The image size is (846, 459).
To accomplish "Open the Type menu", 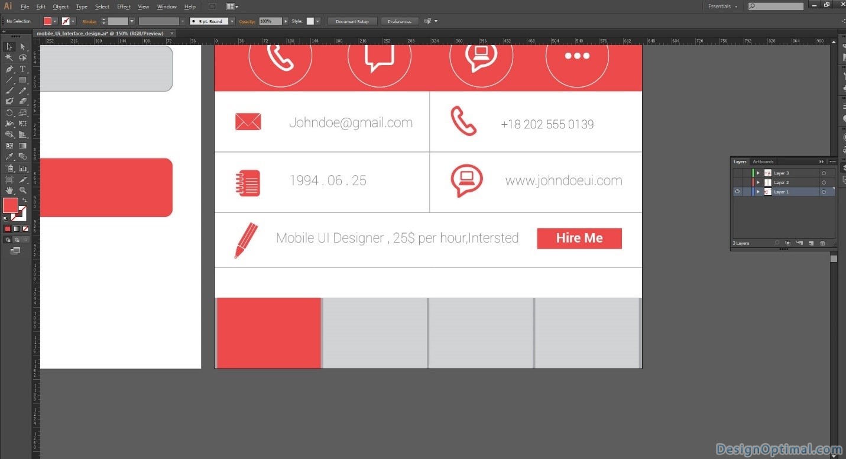I will pos(82,7).
